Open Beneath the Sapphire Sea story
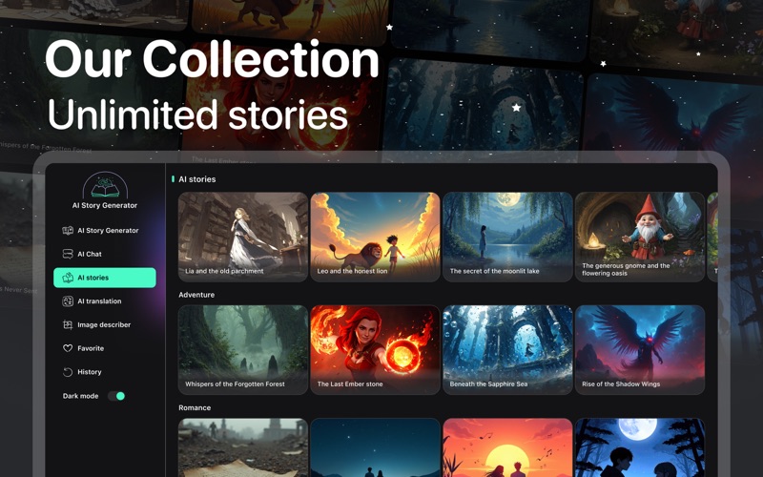Viewport: 763px width, 477px height. click(507, 349)
